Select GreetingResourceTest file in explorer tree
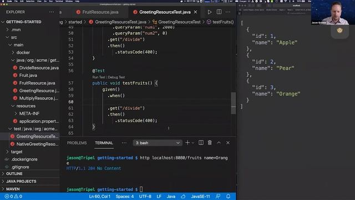The image size is (355, 200). click(x=37, y=137)
